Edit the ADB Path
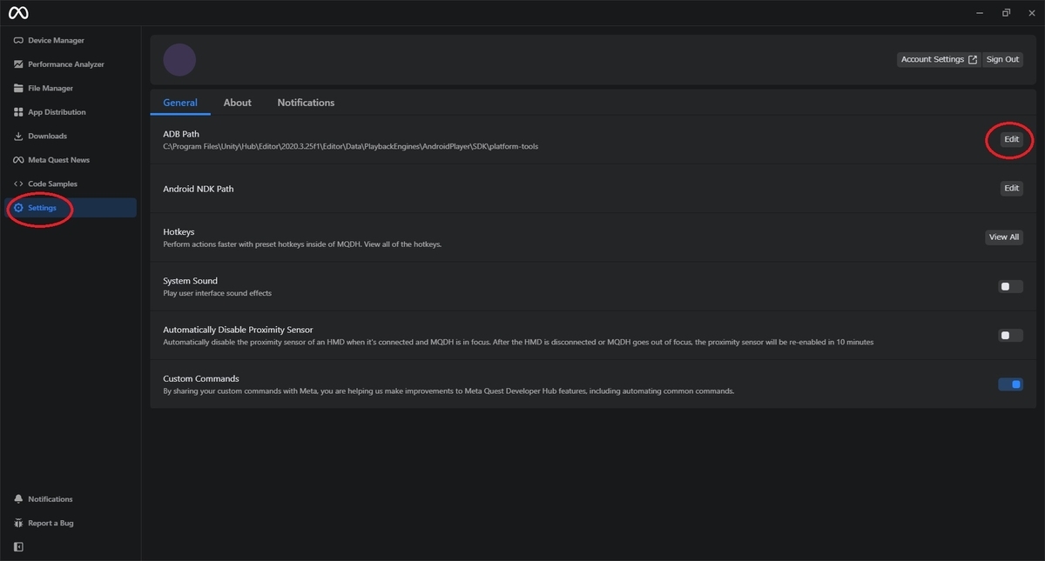1045x561 pixels. tap(1011, 139)
